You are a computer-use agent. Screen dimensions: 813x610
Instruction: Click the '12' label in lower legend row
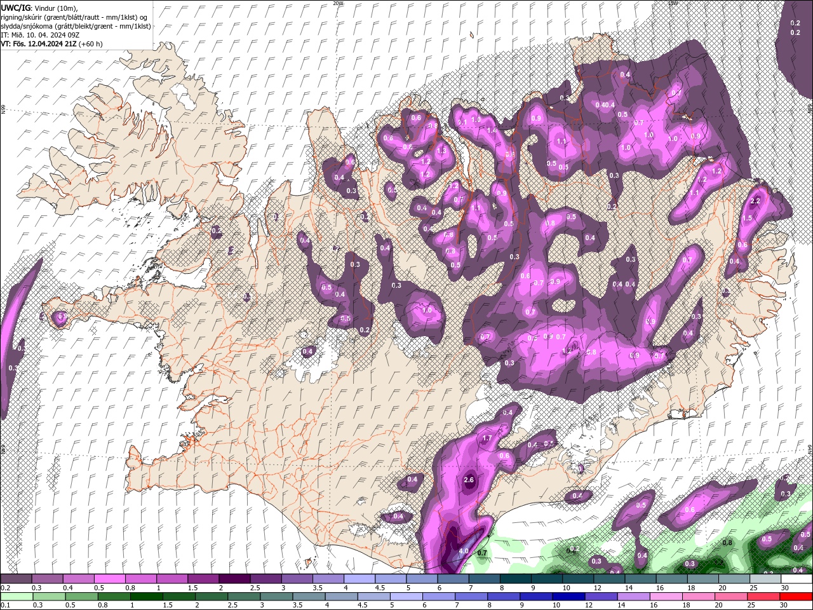(589, 606)
